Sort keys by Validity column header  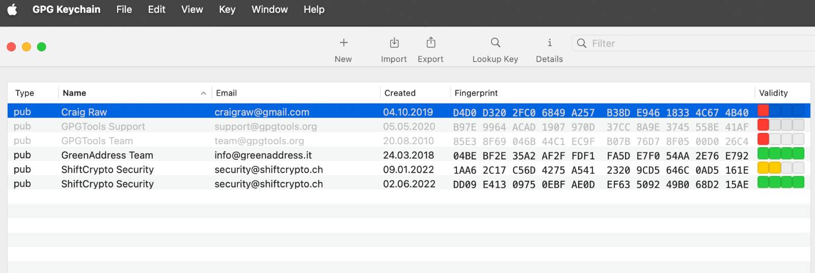pyautogui.click(x=773, y=93)
